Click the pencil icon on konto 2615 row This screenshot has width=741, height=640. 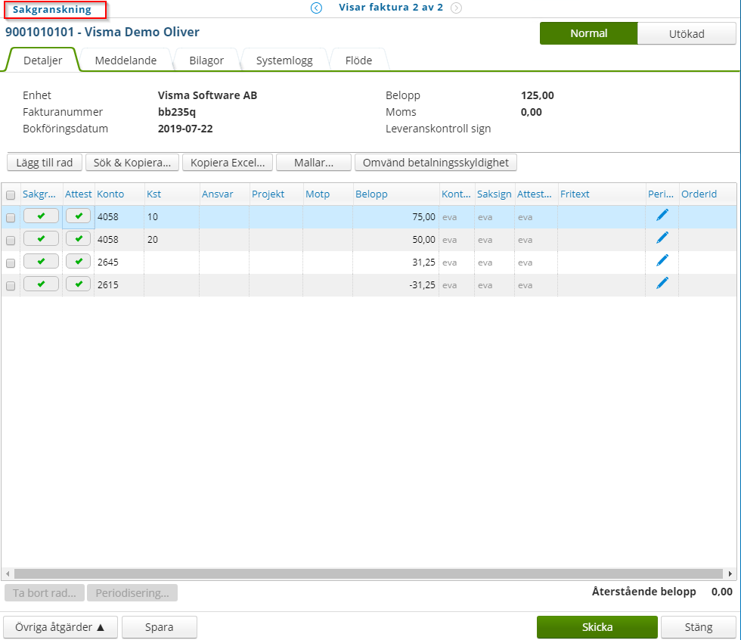click(x=662, y=282)
